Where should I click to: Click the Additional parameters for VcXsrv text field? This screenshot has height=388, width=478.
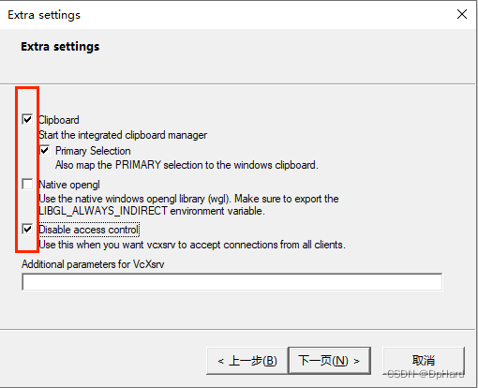pos(232,282)
